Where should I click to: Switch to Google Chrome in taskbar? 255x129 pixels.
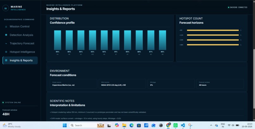(168, 125)
